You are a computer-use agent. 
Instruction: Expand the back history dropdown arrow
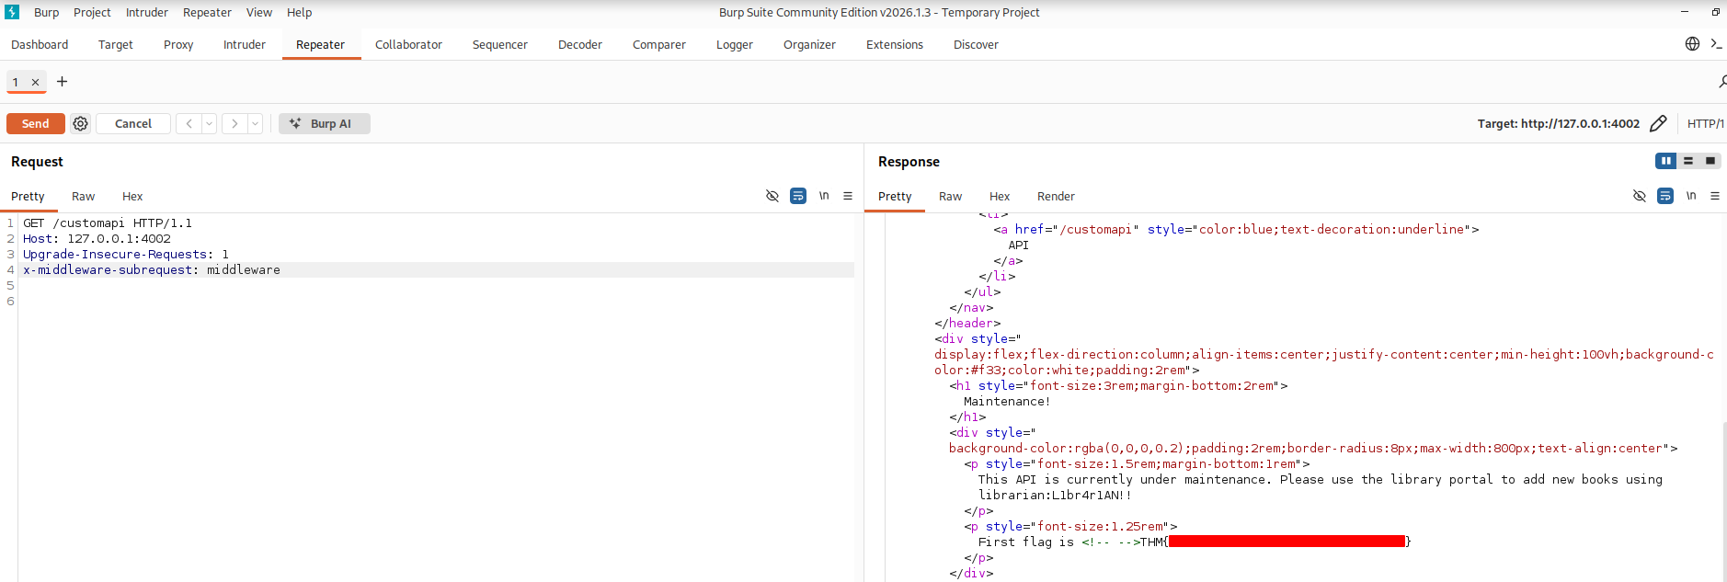pos(209,123)
